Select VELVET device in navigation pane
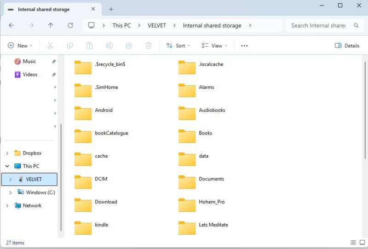 pyautogui.click(x=29, y=179)
